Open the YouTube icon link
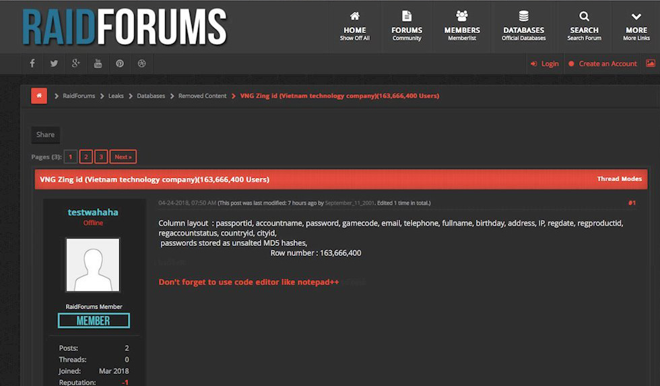660x386 pixels. click(x=98, y=63)
